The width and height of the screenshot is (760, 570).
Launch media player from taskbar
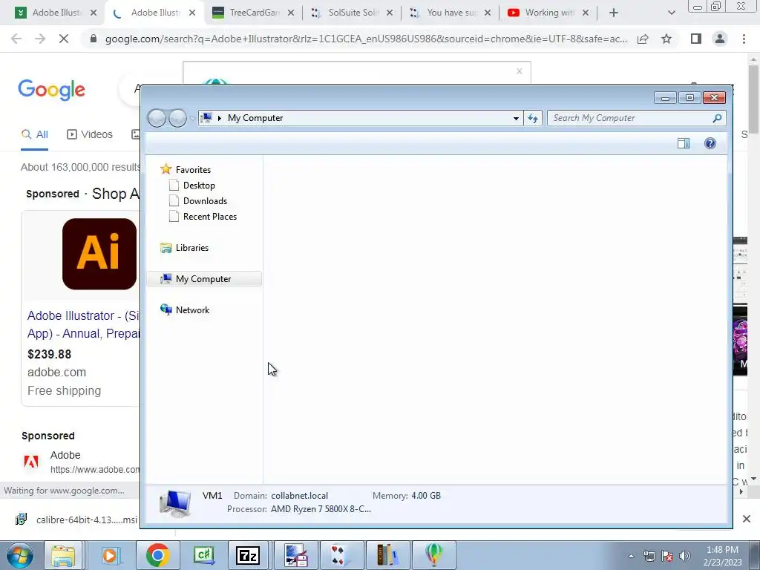[111, 555]
